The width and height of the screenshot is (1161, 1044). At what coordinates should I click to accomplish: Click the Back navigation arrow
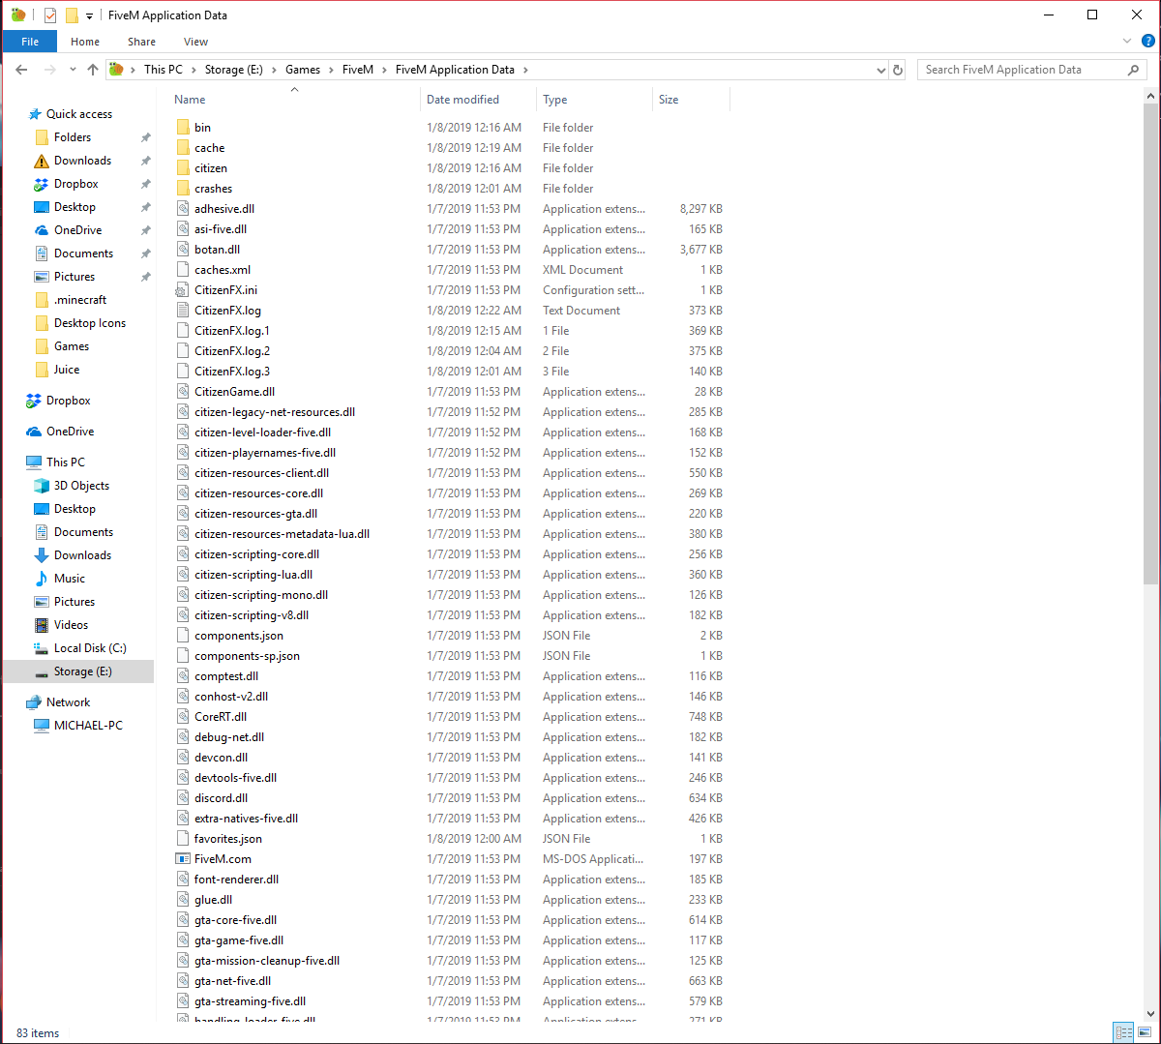[21, 70]
